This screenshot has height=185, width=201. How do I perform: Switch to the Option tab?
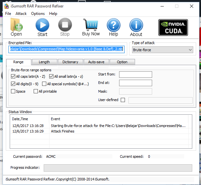pos(122,62)
